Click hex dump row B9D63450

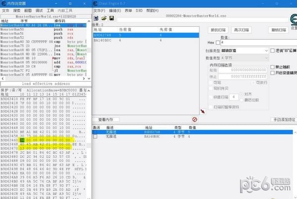pos(44,132)
